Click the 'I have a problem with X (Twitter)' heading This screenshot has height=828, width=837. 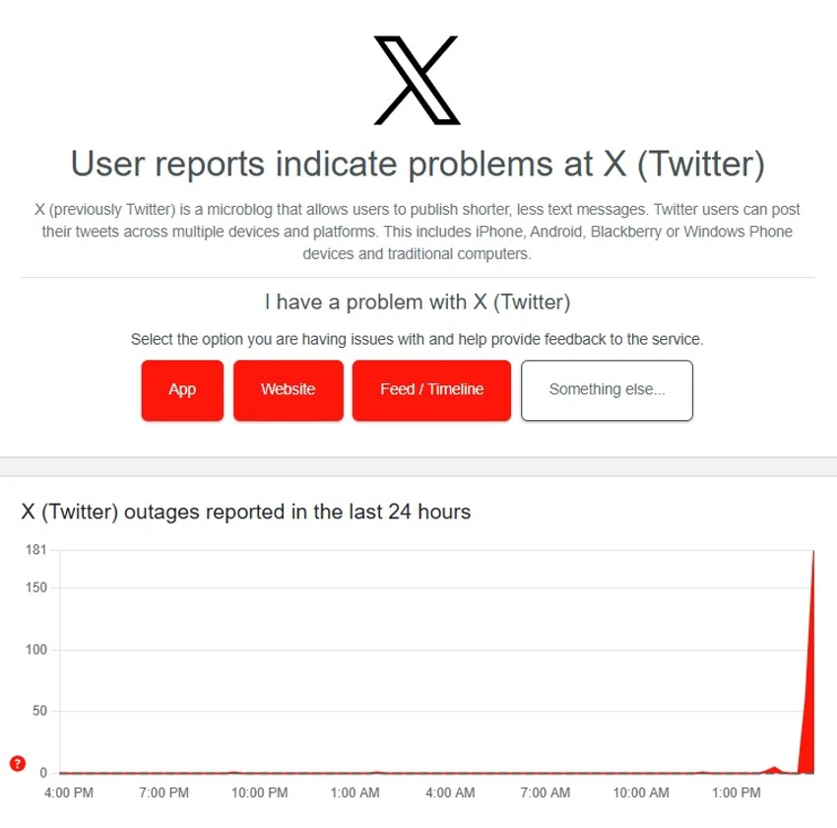click(418, 302)
